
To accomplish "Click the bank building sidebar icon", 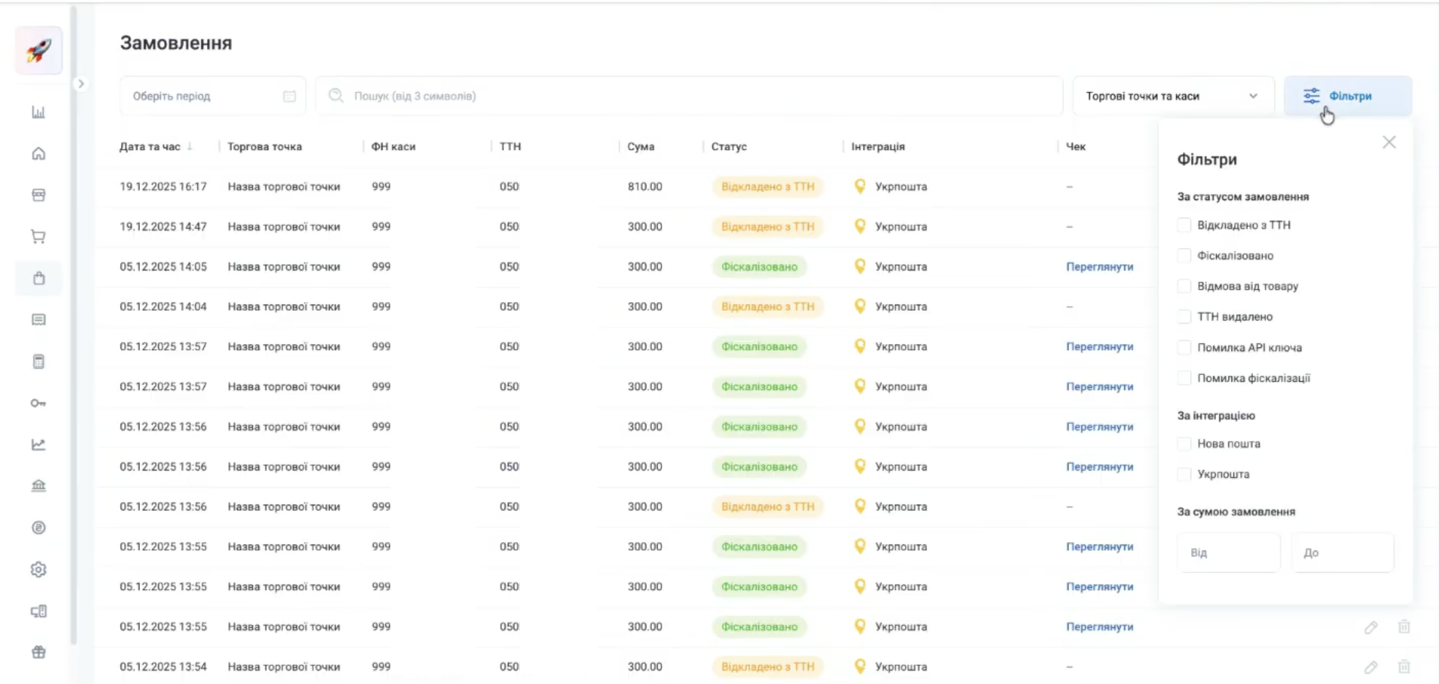I will (x=39, y=486).
